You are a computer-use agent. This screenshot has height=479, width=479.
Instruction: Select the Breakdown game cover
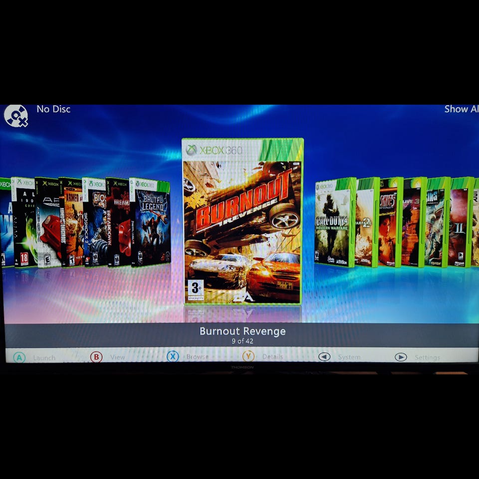pos(118,222)
